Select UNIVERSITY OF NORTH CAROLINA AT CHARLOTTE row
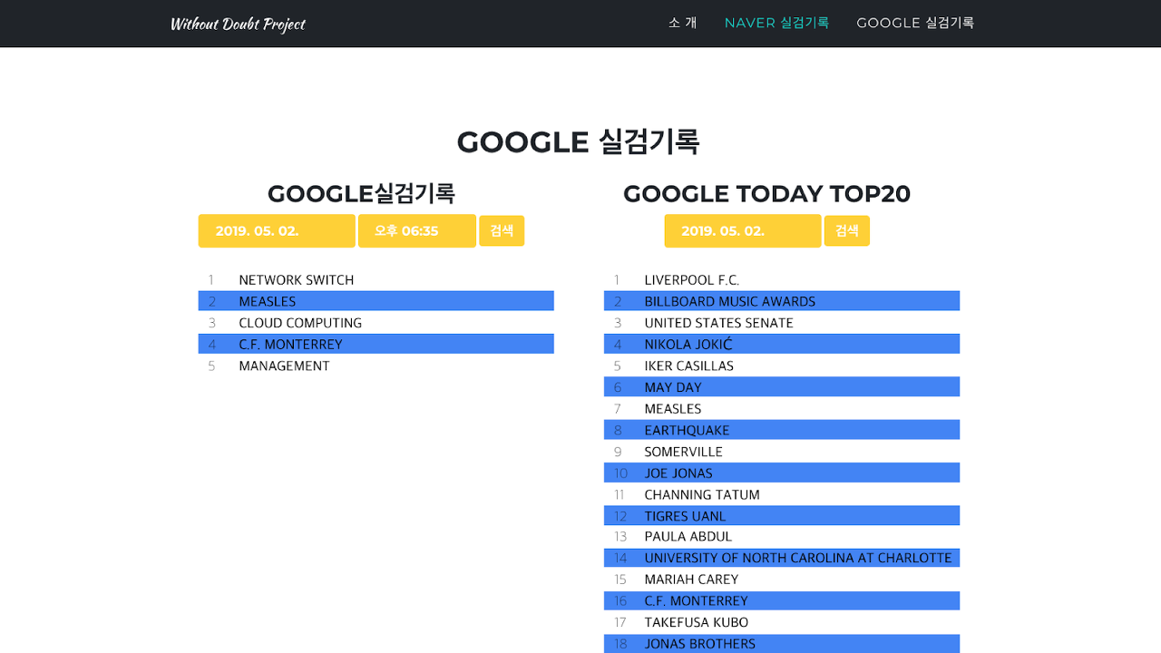The width and height of the screenshot is (1161, 653). click(x=782, y=559)
